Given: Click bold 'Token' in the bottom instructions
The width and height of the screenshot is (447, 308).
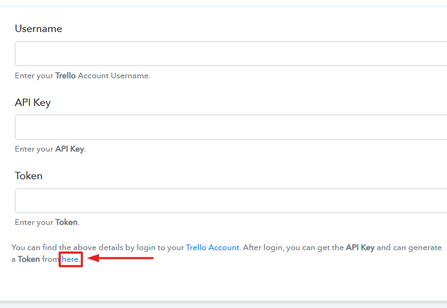Looking at the screenshot, I should (x=30, y=260).
